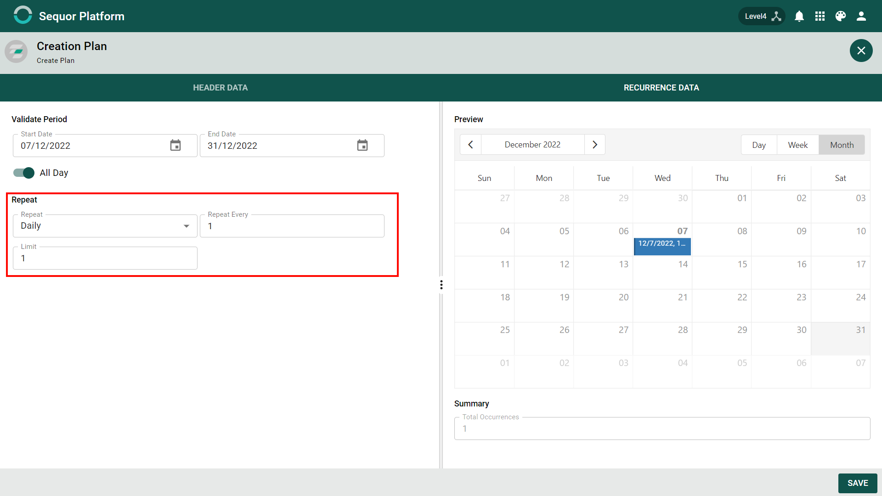Viewport: 882px width, 496px height.
Task: Select December 31 cell in calendar
Action: (x=840, y=338)
